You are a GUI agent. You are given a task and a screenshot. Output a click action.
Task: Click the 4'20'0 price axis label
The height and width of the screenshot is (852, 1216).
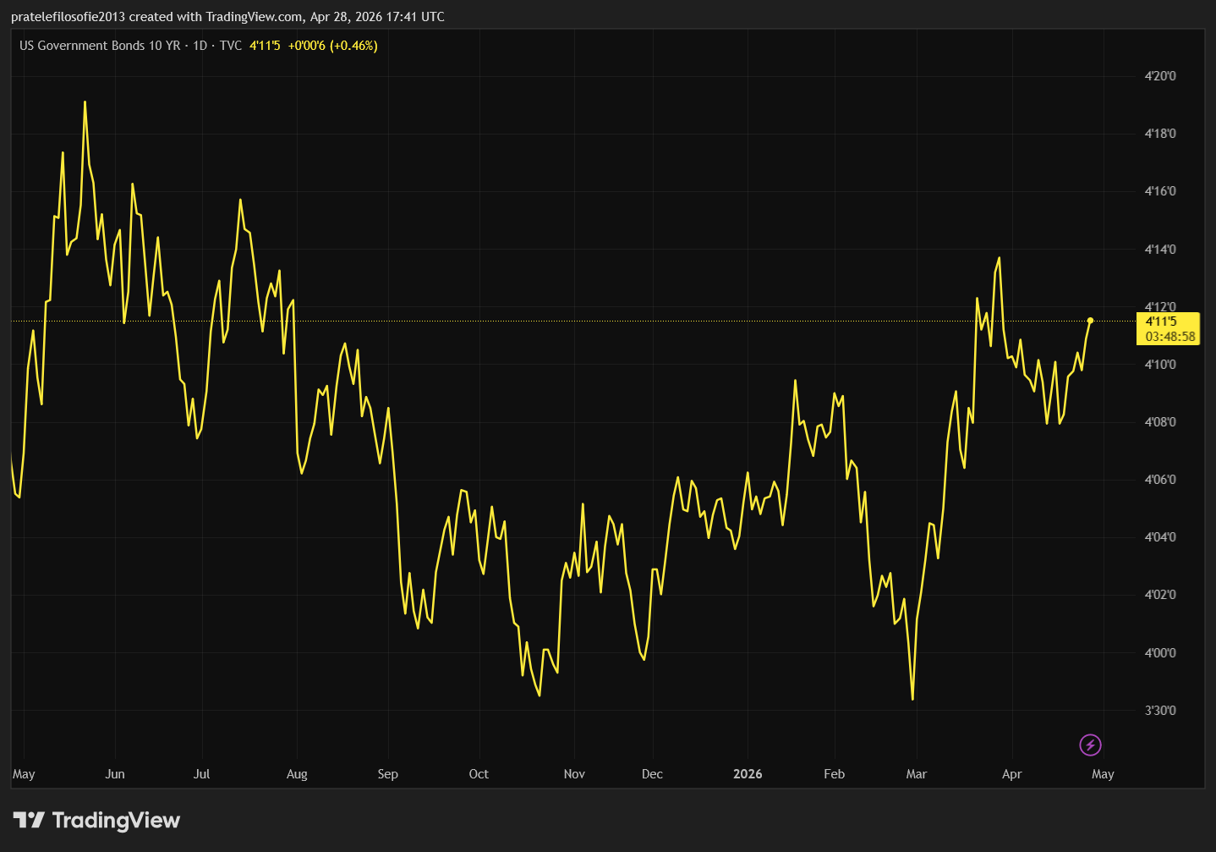click(1160, 76)
